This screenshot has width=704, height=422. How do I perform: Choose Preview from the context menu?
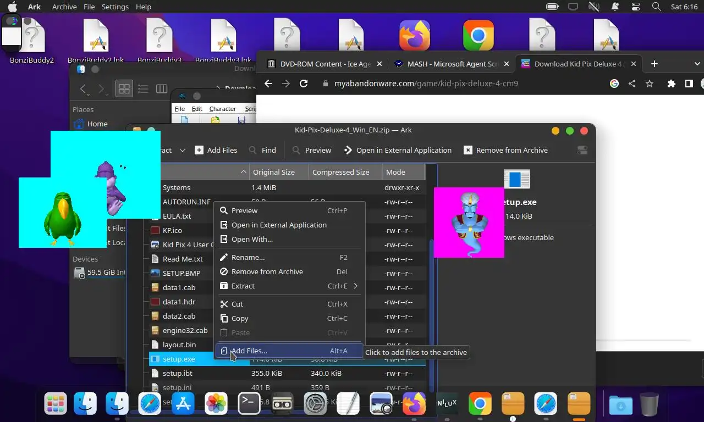click(x=289, y=210)
